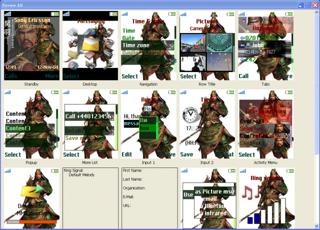Click the 'Call' softkey in Tabs preview

click(243, 76)
